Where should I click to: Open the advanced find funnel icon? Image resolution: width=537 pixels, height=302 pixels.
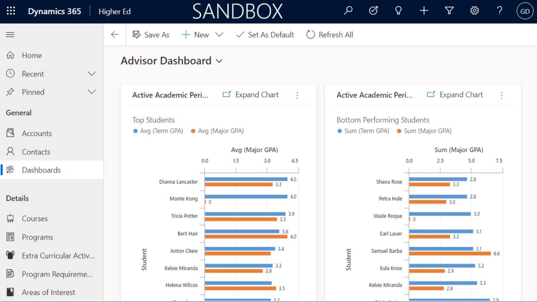[449, 11]
